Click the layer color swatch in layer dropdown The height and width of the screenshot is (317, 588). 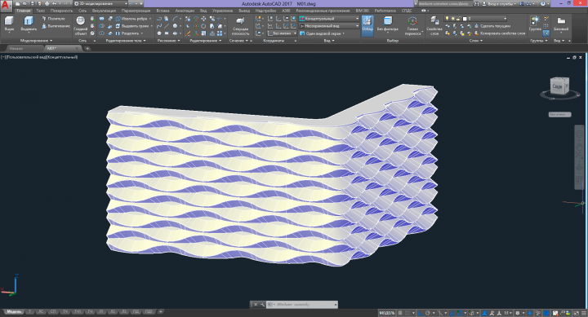(465, 19)
